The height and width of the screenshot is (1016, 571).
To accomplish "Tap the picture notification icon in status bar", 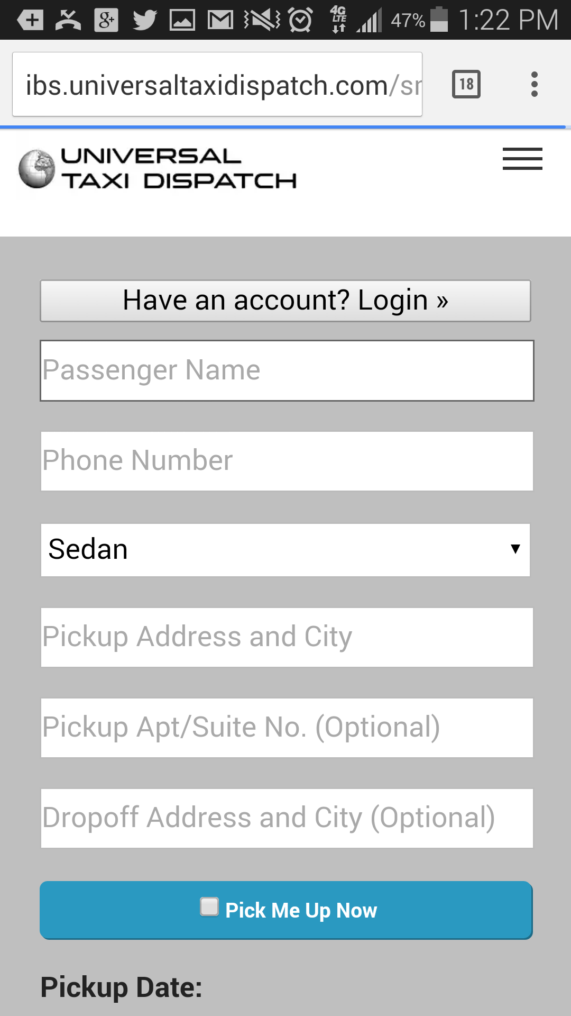I will click(x=182, y=20).
